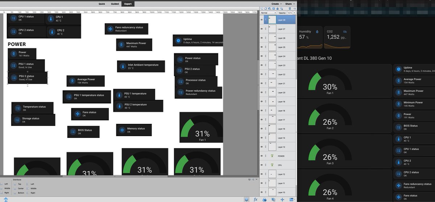
Task: Distribute Center option
Action: (18, 188)
